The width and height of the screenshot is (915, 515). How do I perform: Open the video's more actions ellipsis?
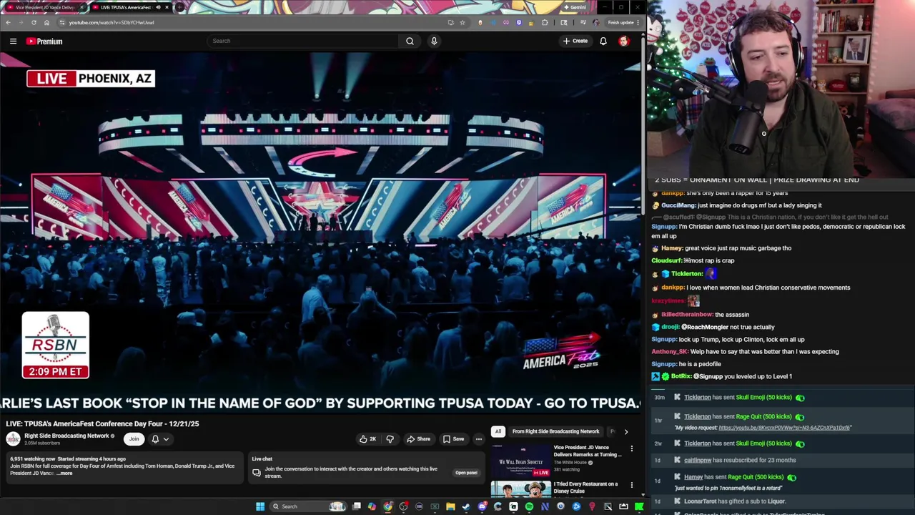pyautogui.click(x=479, y=439)
